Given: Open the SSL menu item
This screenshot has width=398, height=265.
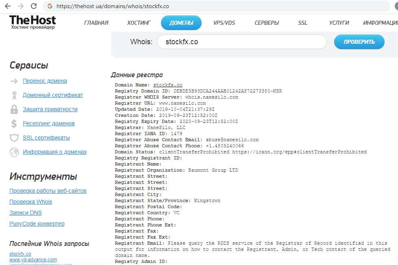Looking at the screenshot, I should pyautogui.click(x=302, y=23).
